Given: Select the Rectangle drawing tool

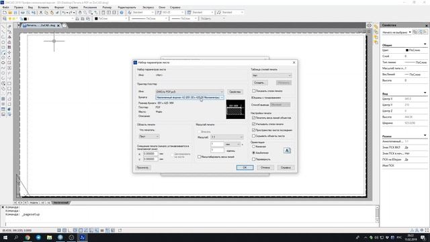Looking at the screenshot, I should pos(3,47).
